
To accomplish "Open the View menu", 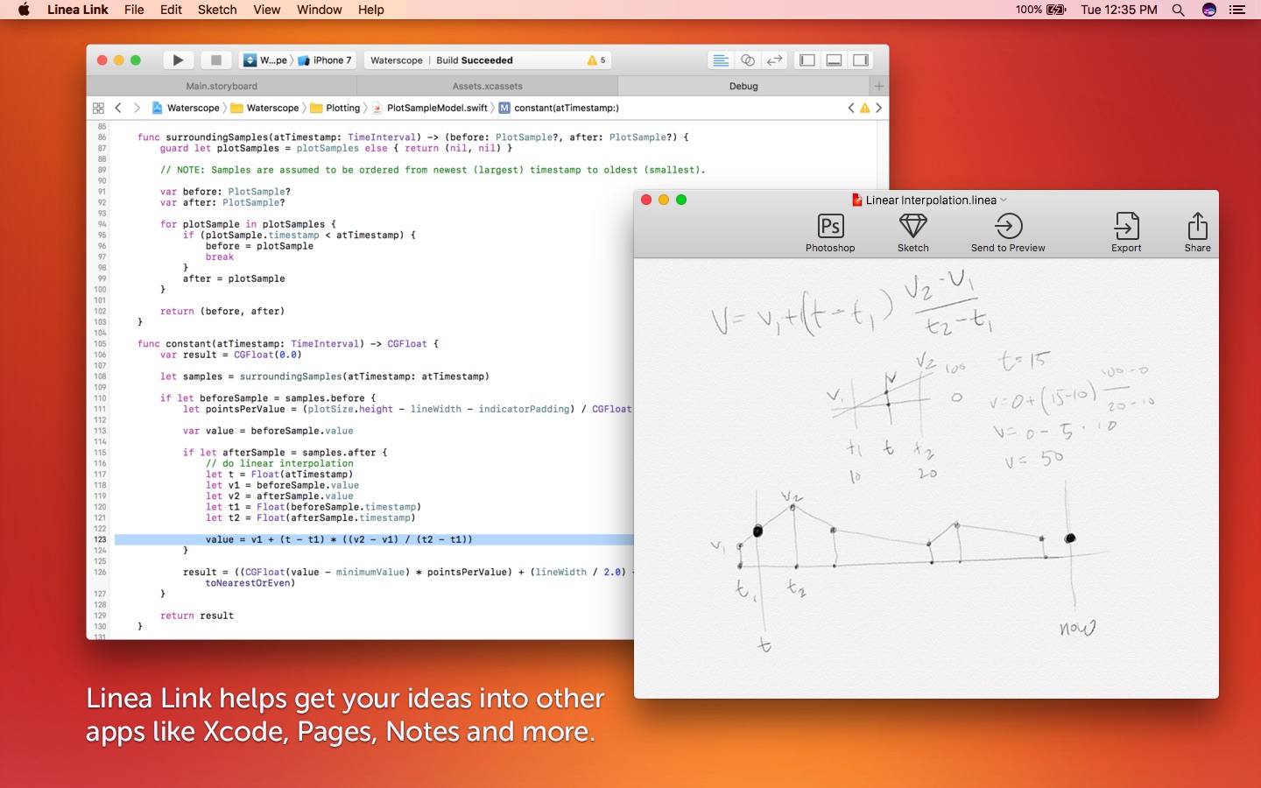I will click(x=267, y=10).
